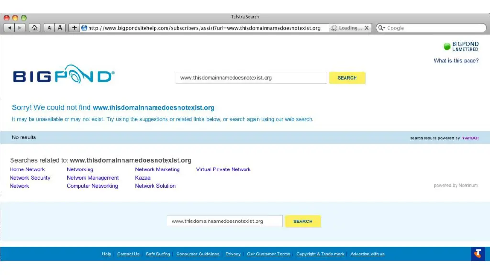The width and height of the screenshot is (490, 275).
Task: Open the Network Security related search
Action: coord(30,178)
